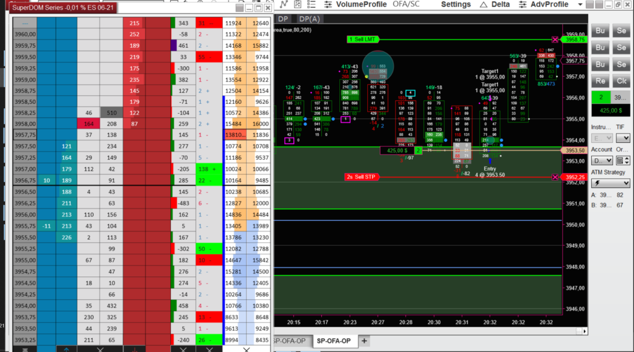Click X under the -240 delta column
This screenshot has width=634, height=352.
coord(183,349)
